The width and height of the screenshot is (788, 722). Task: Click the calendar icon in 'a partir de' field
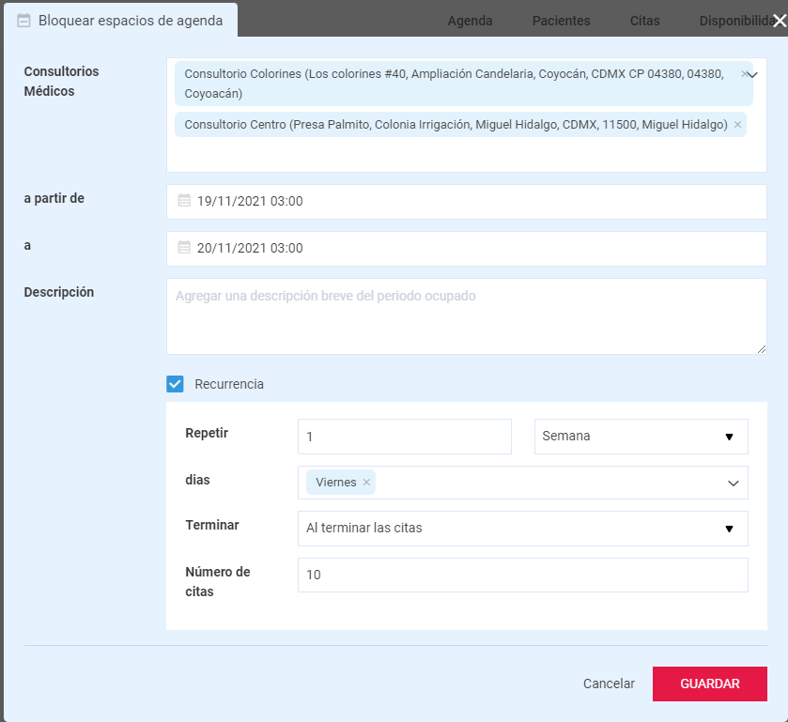(184, 201)
